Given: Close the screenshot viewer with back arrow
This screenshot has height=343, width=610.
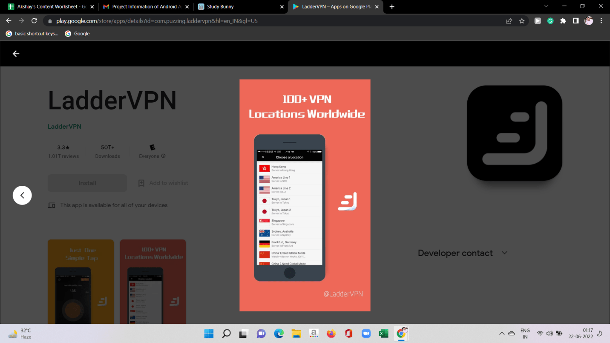Looking at the screenshot, I should coord(16,54).
